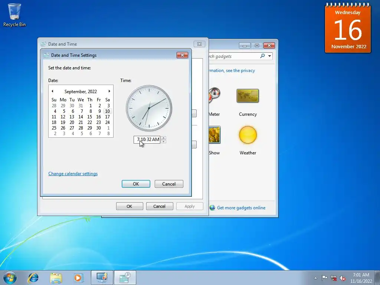Show hidden tray icons arrow
Viewport: 380px width, 285px height.
click(x=315, y=278)
